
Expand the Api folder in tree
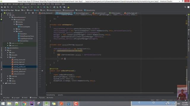[14, 29]
